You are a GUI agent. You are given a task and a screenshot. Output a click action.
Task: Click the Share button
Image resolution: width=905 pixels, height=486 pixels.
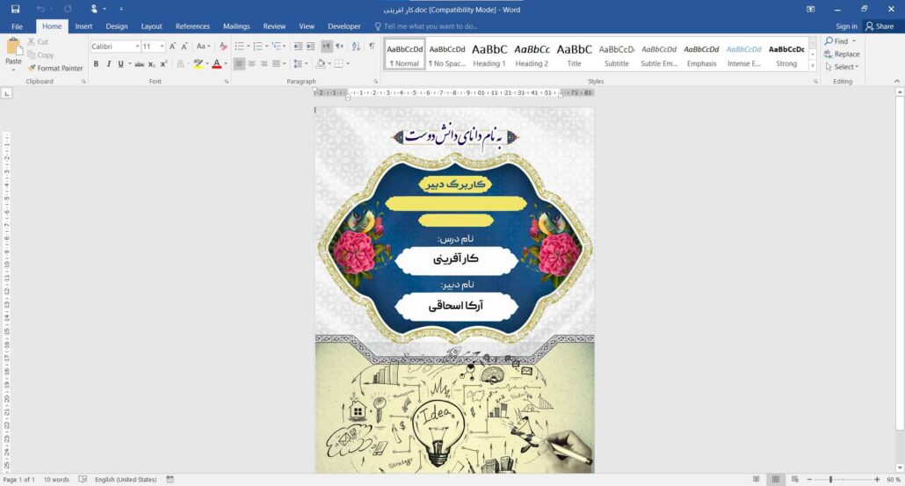(x=880, y=26)
